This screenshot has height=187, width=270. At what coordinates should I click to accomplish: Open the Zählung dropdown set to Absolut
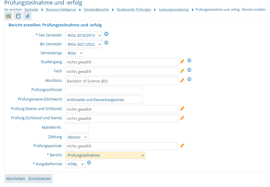[x=77, y=137]
